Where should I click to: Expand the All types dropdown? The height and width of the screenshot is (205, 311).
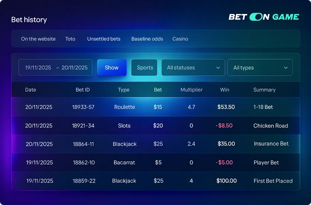260,68
